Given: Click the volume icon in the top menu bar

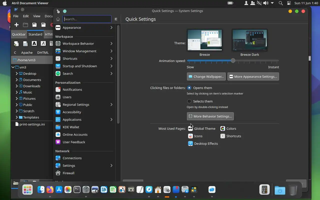Looking at the screenshot, I should (265, 3).
